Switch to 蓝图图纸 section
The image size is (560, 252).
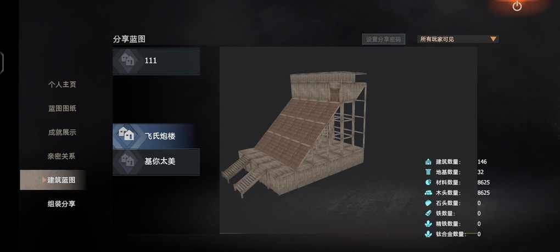62,109
